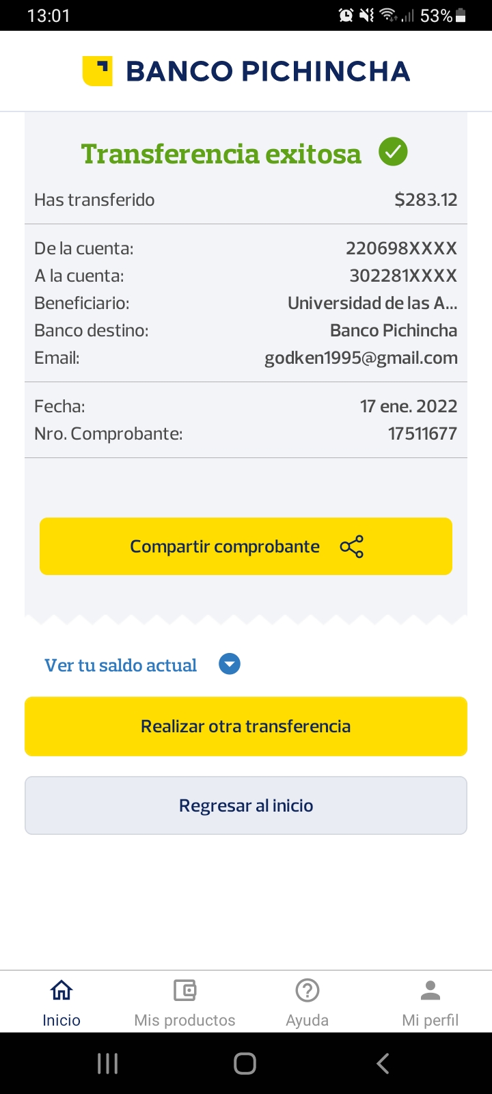Tap the green success checkmark icon
The image size is (492, 1094).
click(393, 152)
